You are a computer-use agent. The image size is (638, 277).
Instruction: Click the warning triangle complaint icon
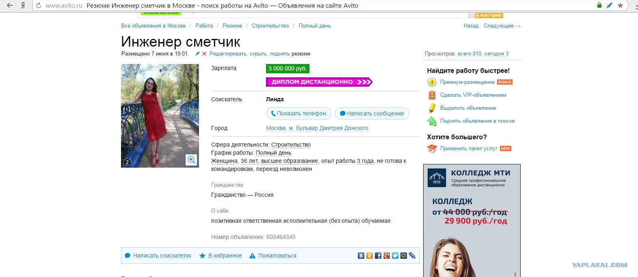point(252,256)
